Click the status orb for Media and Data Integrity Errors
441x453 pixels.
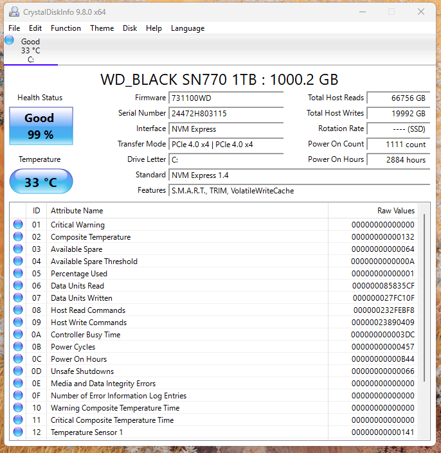click(x=18, y=383)
